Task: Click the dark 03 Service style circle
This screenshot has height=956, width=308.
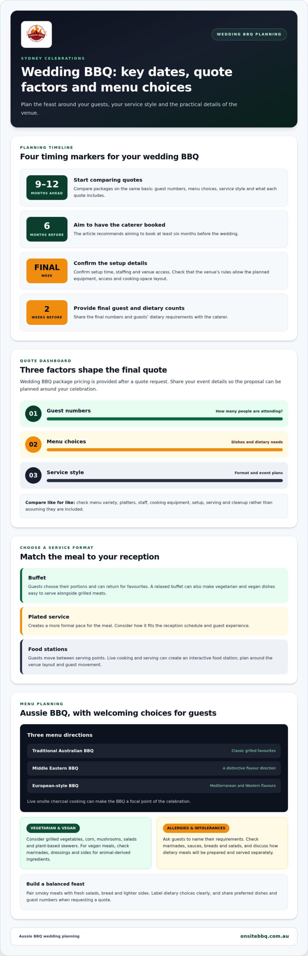Action: coord(33,475)
